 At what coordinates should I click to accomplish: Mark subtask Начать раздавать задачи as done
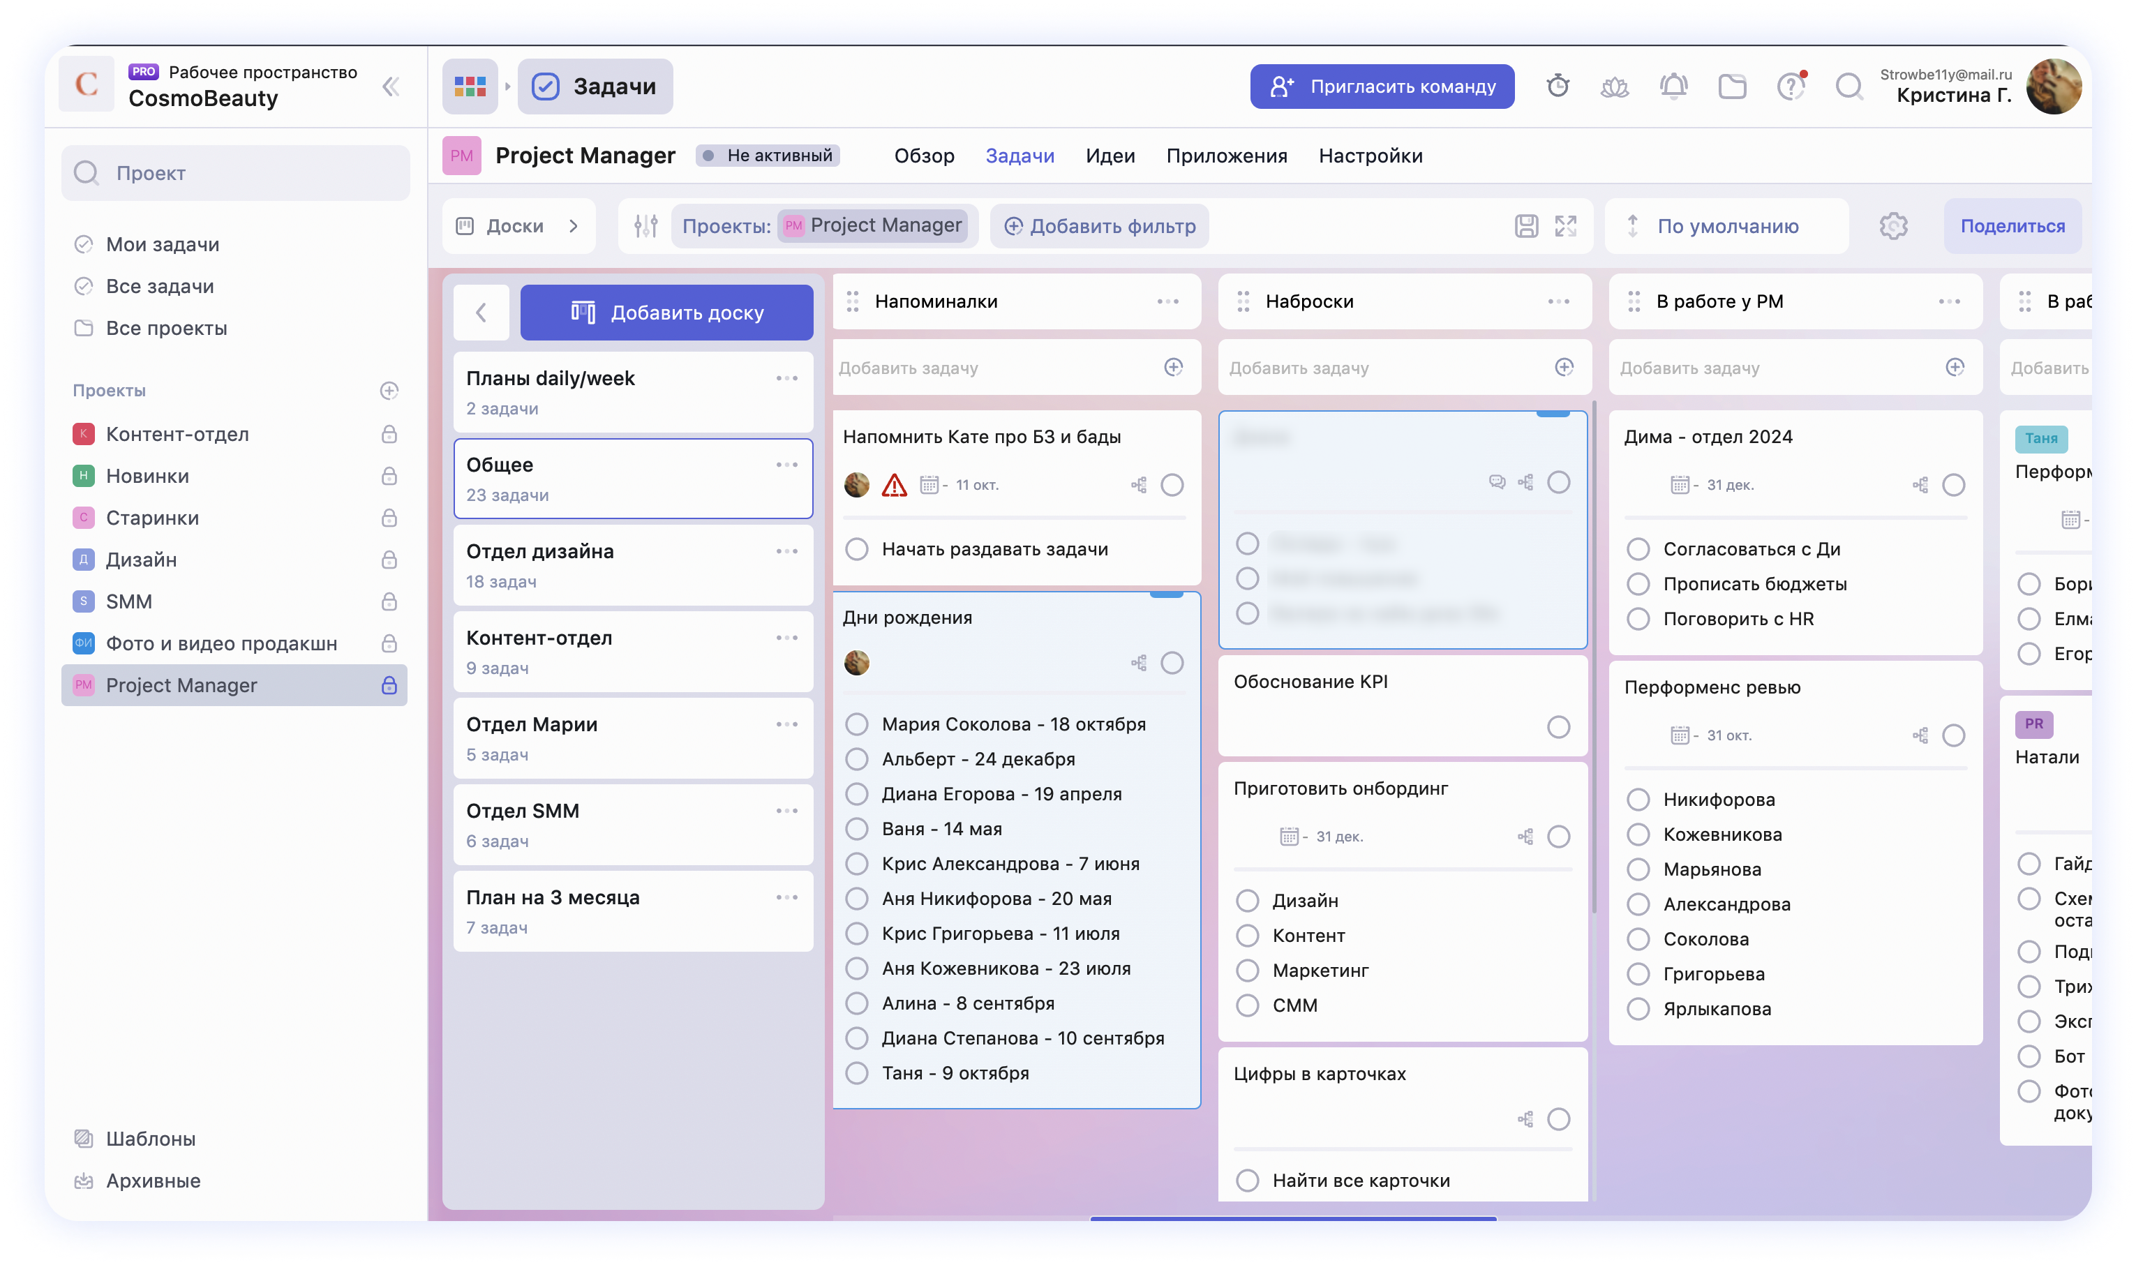click(857, 549)
